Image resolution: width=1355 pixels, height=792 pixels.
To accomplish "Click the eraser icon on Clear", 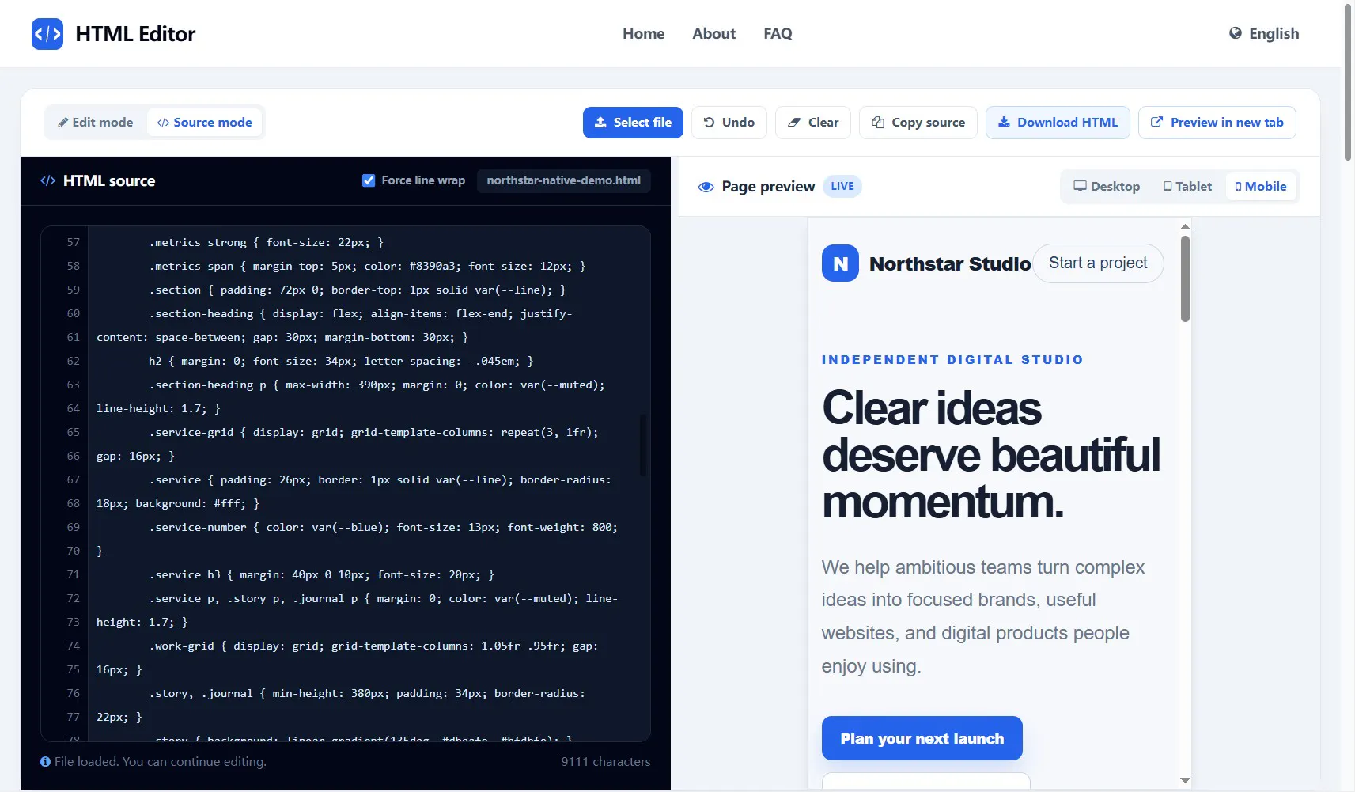I will pyautogui.click(x=794, y=123).
